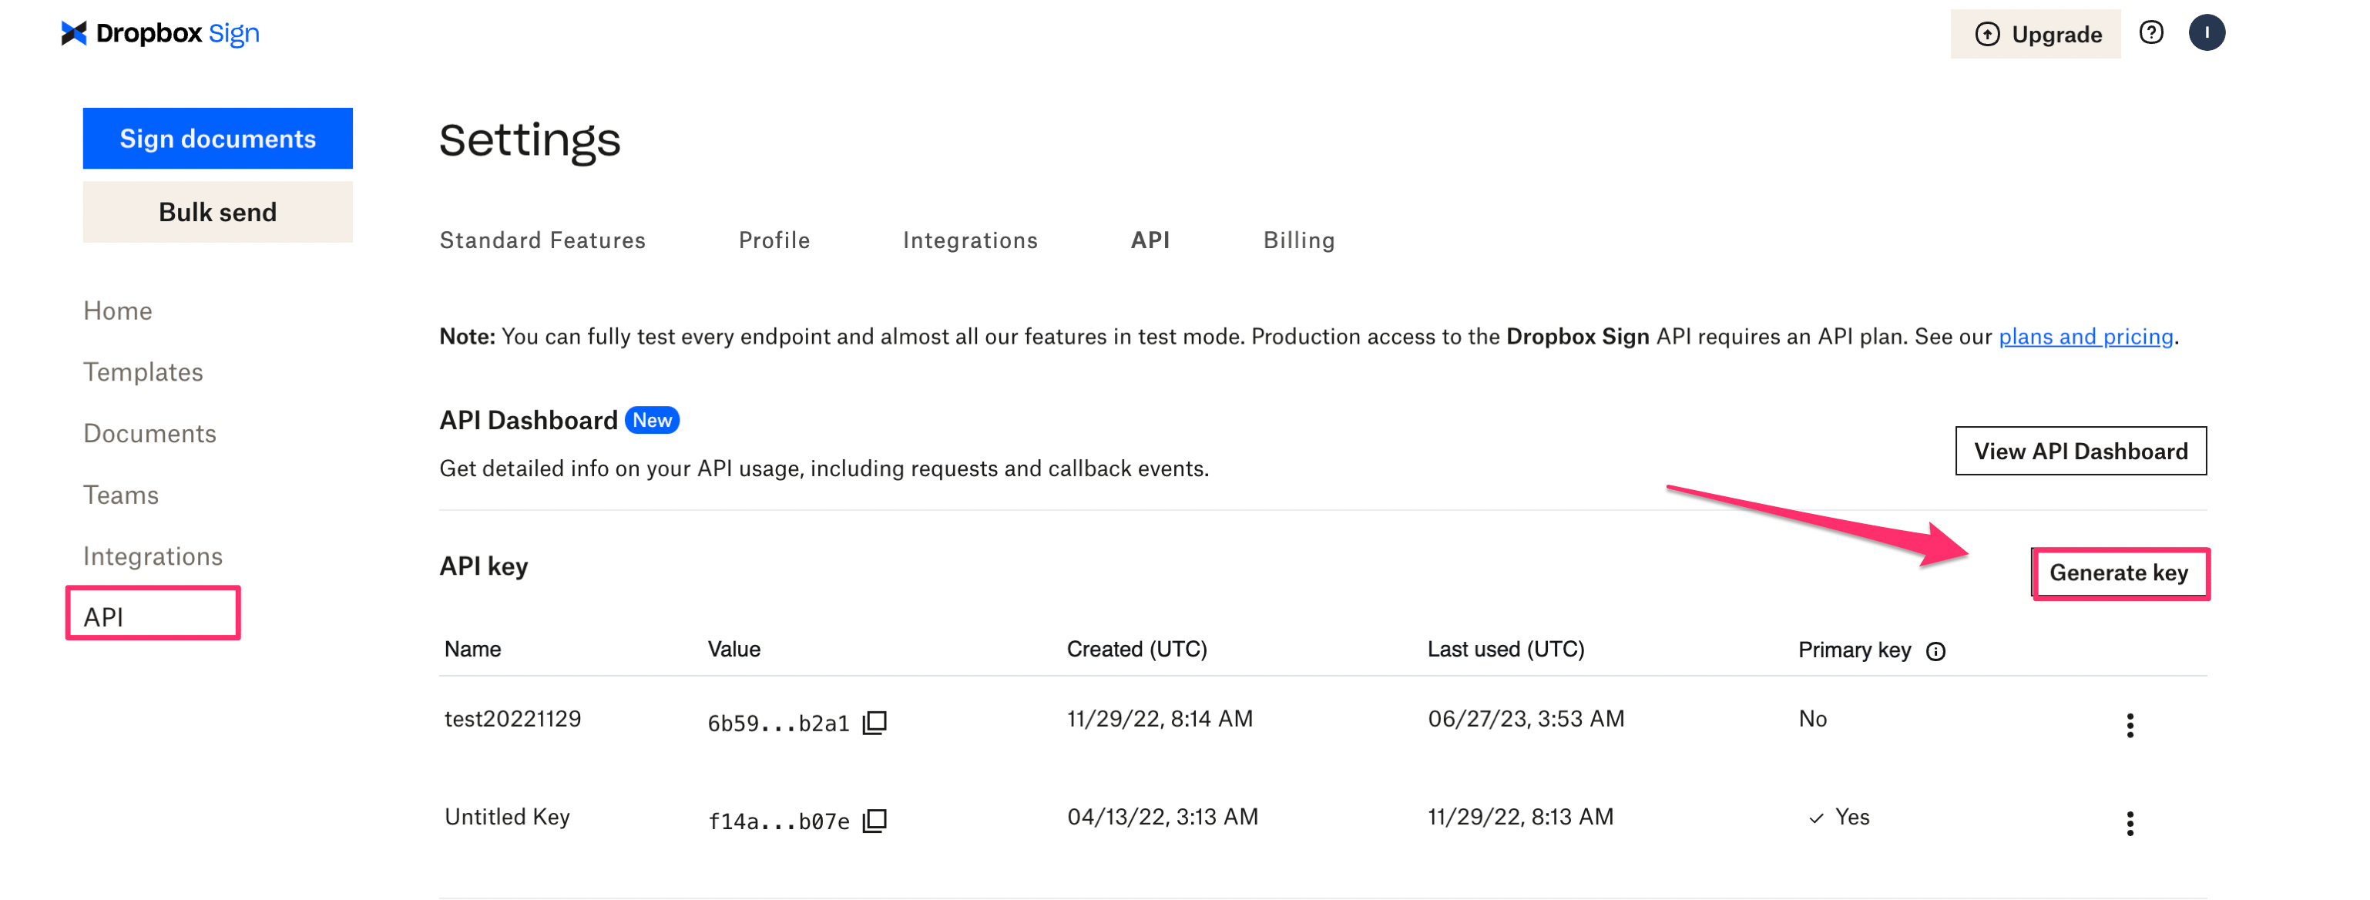
Task: Switch to Profile tab
Action: pos(774,240)
